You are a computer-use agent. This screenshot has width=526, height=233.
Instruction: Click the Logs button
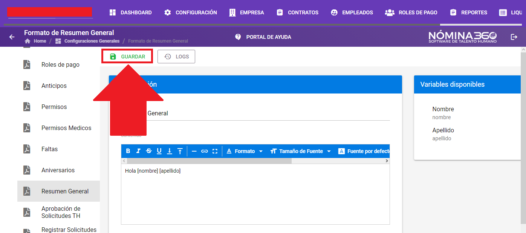tap(176, 57)
